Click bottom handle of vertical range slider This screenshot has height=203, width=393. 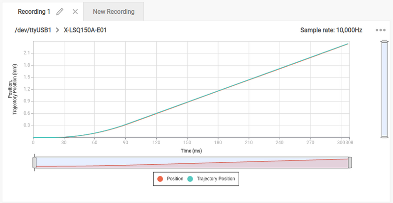[x=385, y=137]
